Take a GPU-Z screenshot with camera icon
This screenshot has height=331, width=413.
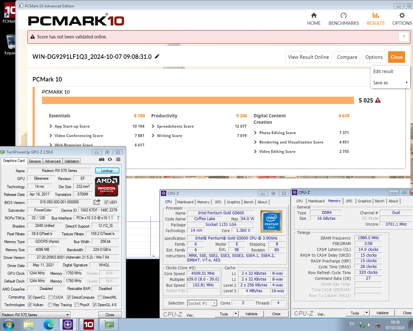pos(102,159)
